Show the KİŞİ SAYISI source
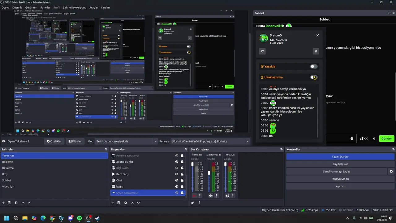Image resolution: width=396 pixels, height=223 pixels. click(177, 168)
